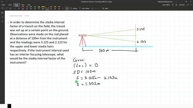Select the Lasso Select tool
The width and height of the screenshot is (193, 108).
click(15, 8)
